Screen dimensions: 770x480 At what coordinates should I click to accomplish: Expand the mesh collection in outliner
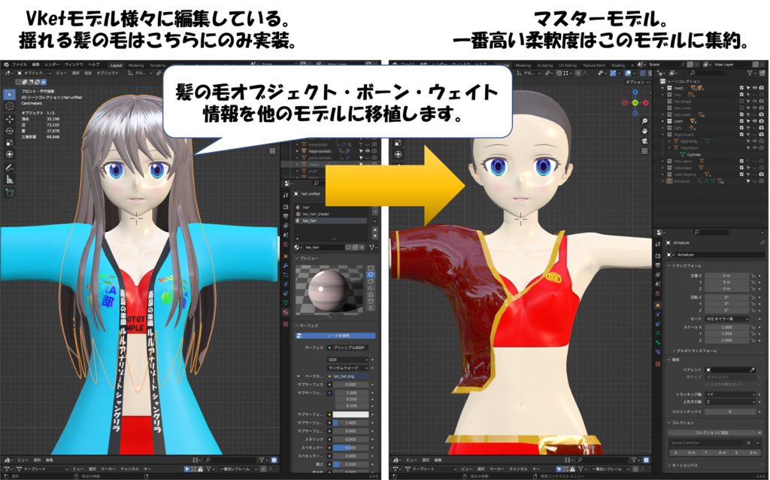663,88
